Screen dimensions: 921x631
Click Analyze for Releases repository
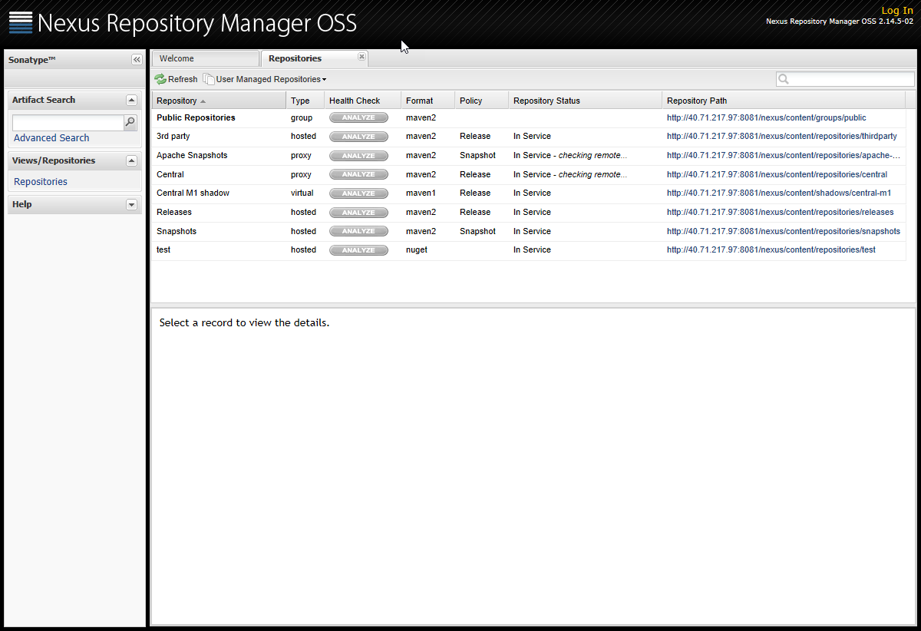pyautogui.click(x=358, y=213)
